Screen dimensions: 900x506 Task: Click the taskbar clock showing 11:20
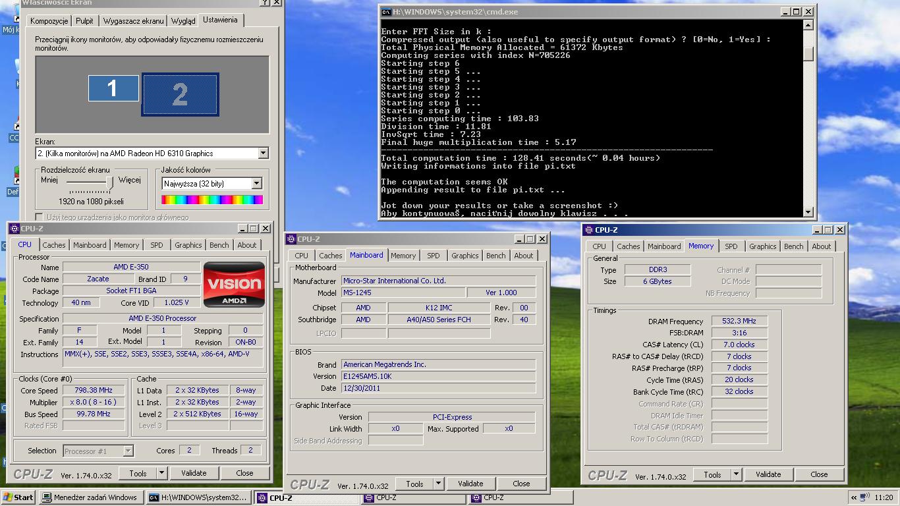click(884, 498)
